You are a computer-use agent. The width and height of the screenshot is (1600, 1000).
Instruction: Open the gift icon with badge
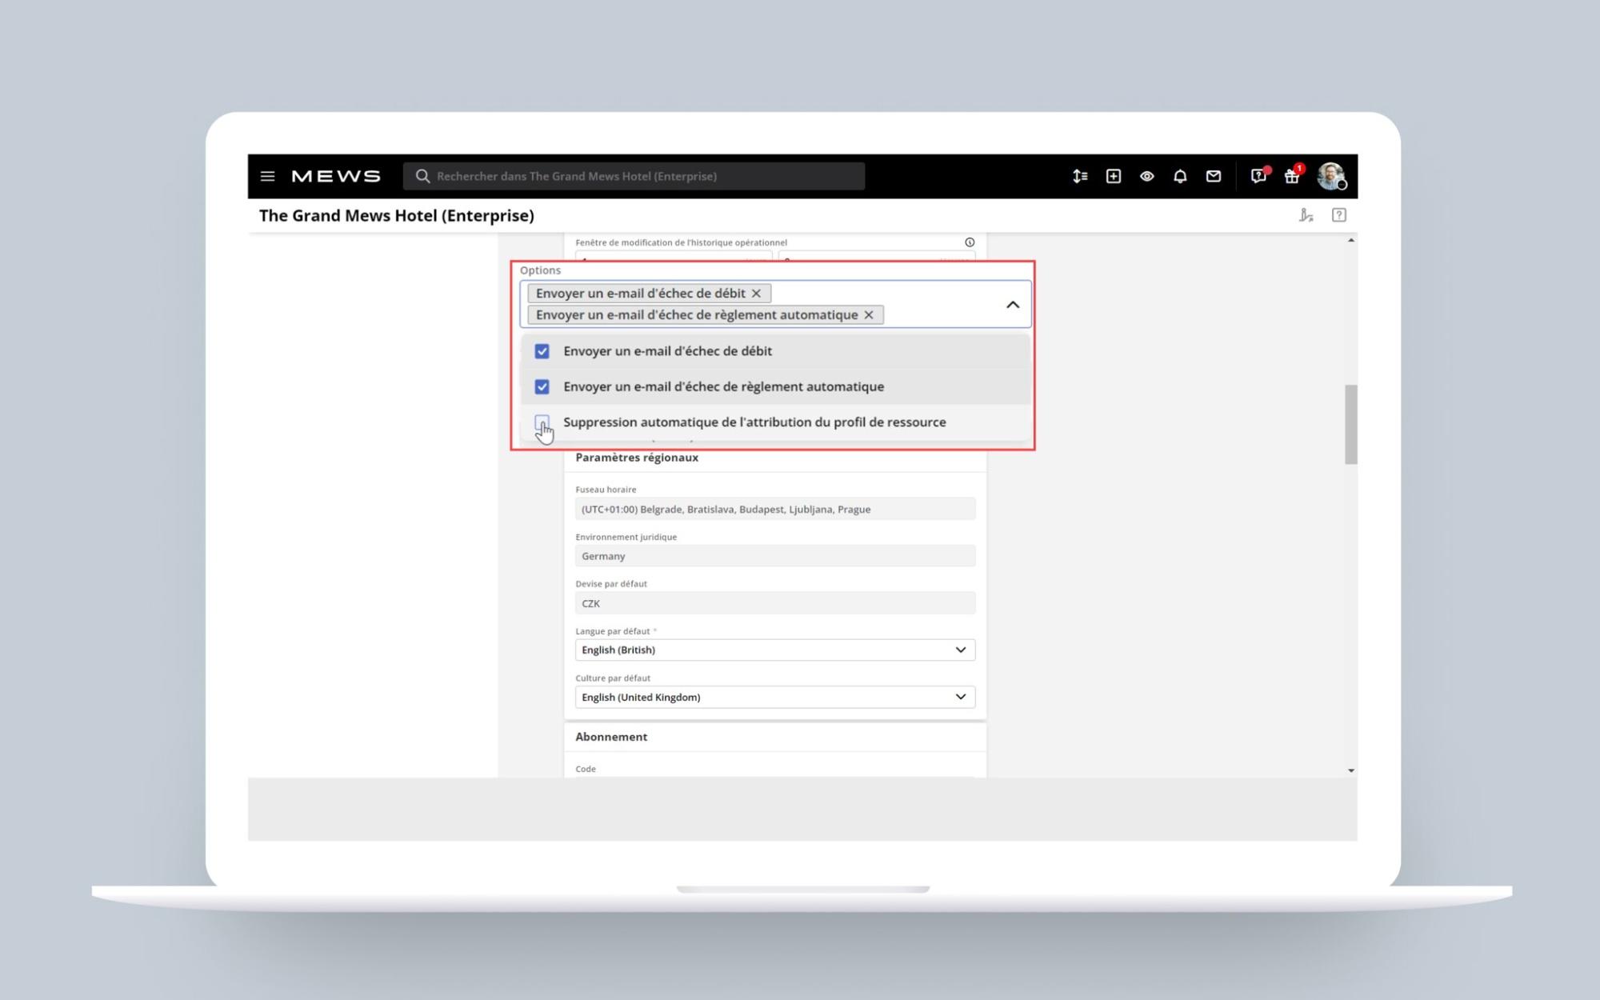[x=1291, y=177]
